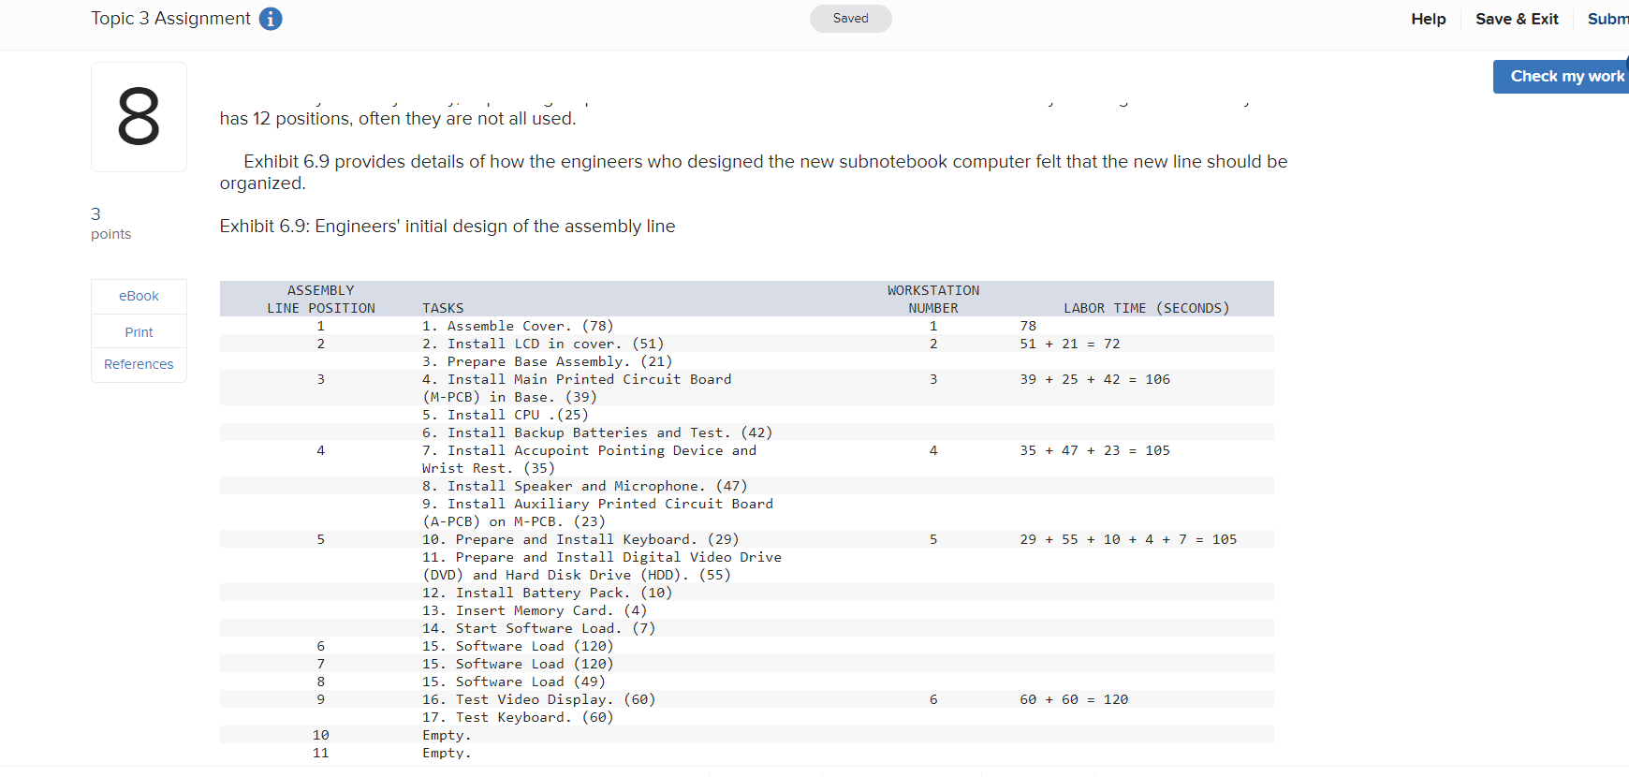
Task: Open the eBook link
Action: coord(139,296)
